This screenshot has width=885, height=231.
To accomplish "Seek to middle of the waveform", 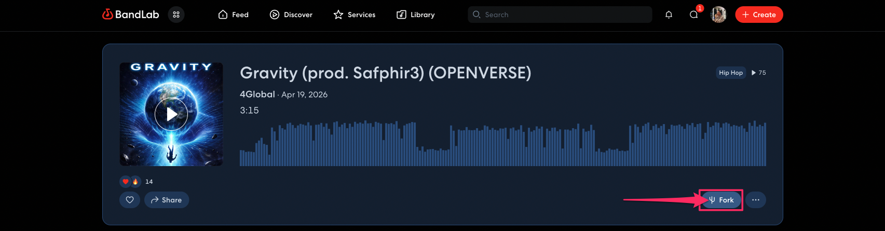I will (x=502, y=145).
